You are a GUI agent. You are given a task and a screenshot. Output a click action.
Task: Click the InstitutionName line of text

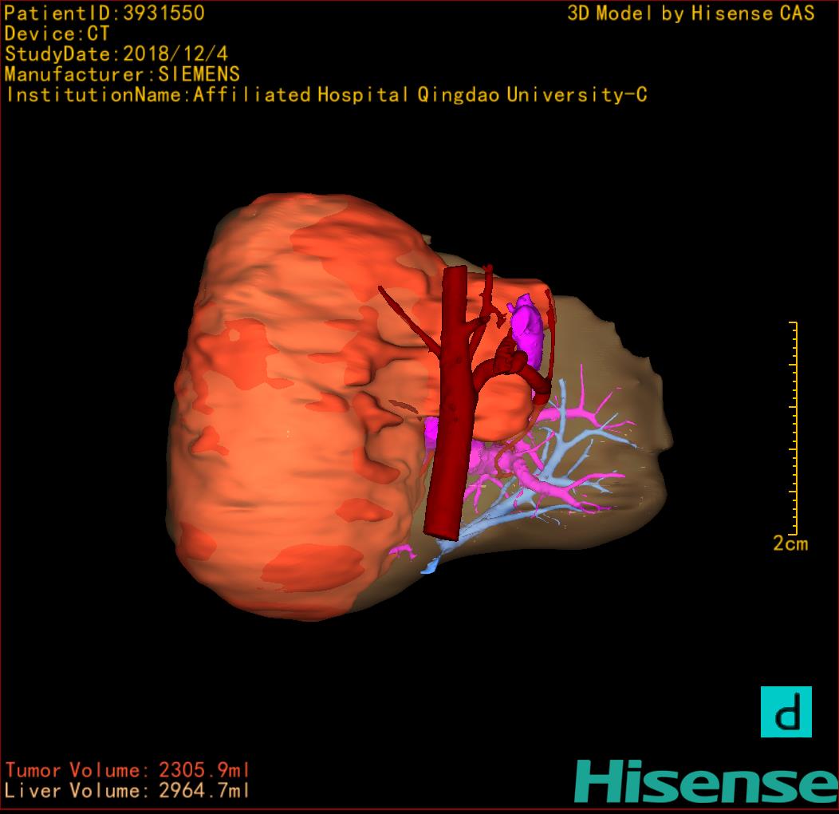coord(325,96)
